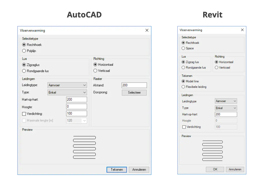Click the OK button in Revit dialog
The width and height of the screenshot is (263, 184).
(215, 169)
